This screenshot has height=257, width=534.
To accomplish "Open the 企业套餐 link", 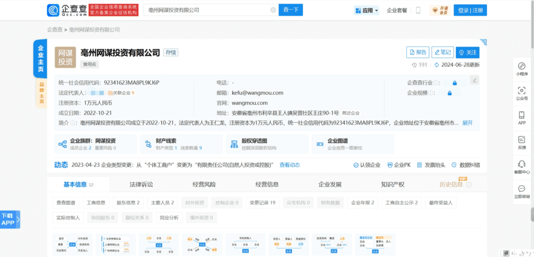I will click(397, 10).
